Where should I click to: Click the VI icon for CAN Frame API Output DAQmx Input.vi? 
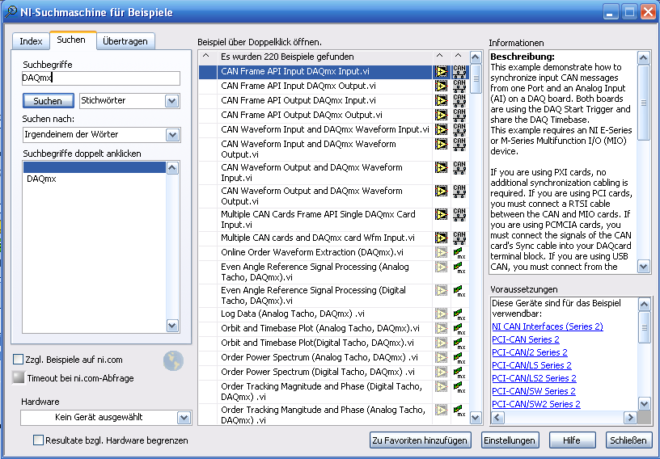[441, 100]
